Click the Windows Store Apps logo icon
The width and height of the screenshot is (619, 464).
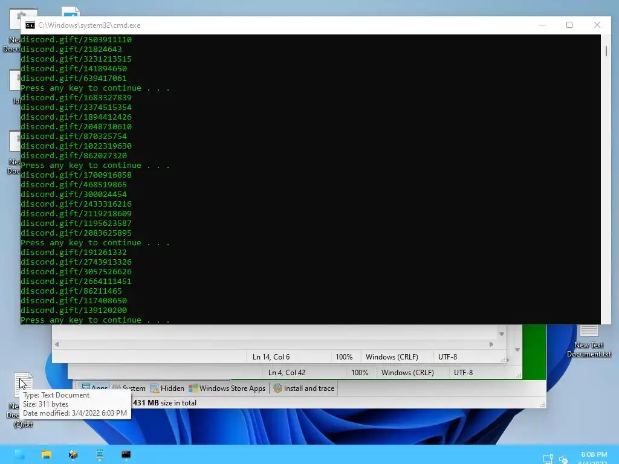click(x=193, y=388)
